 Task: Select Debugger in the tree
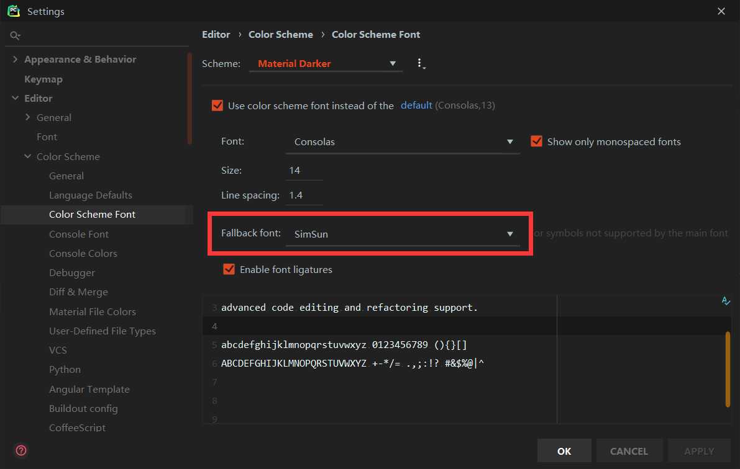[x=71, y=273]
